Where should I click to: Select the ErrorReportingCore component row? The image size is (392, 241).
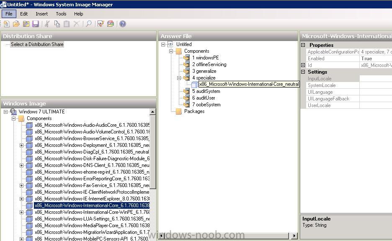[92, 179]
